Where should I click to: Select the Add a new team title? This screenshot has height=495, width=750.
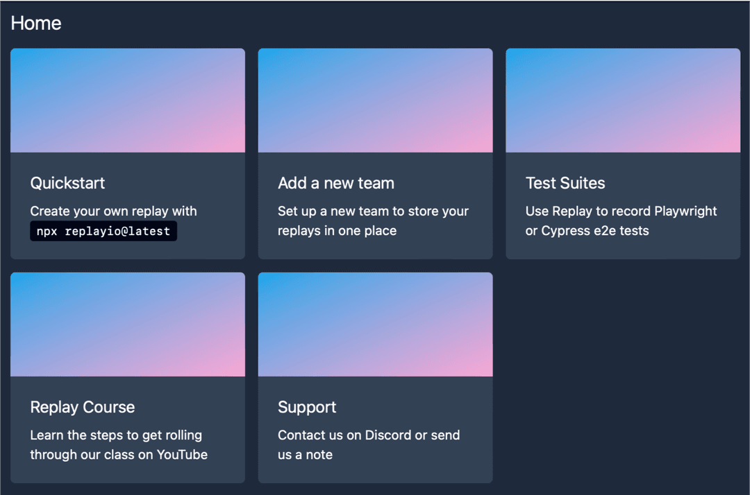click(x=336, y=183)
